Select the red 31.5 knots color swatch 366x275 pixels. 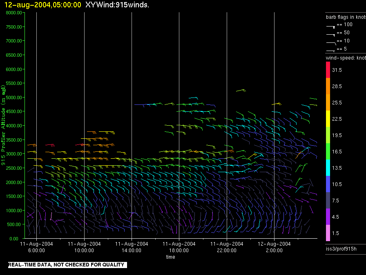328,70
